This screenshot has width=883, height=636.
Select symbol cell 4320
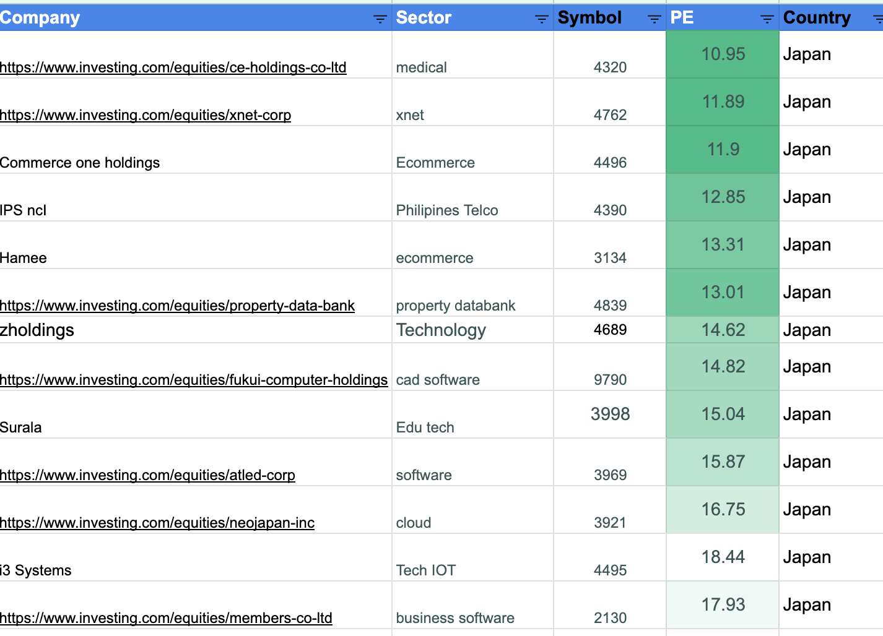(x=610, y=54)
